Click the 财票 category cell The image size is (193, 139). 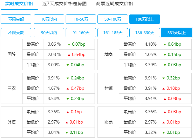point(108,122)
